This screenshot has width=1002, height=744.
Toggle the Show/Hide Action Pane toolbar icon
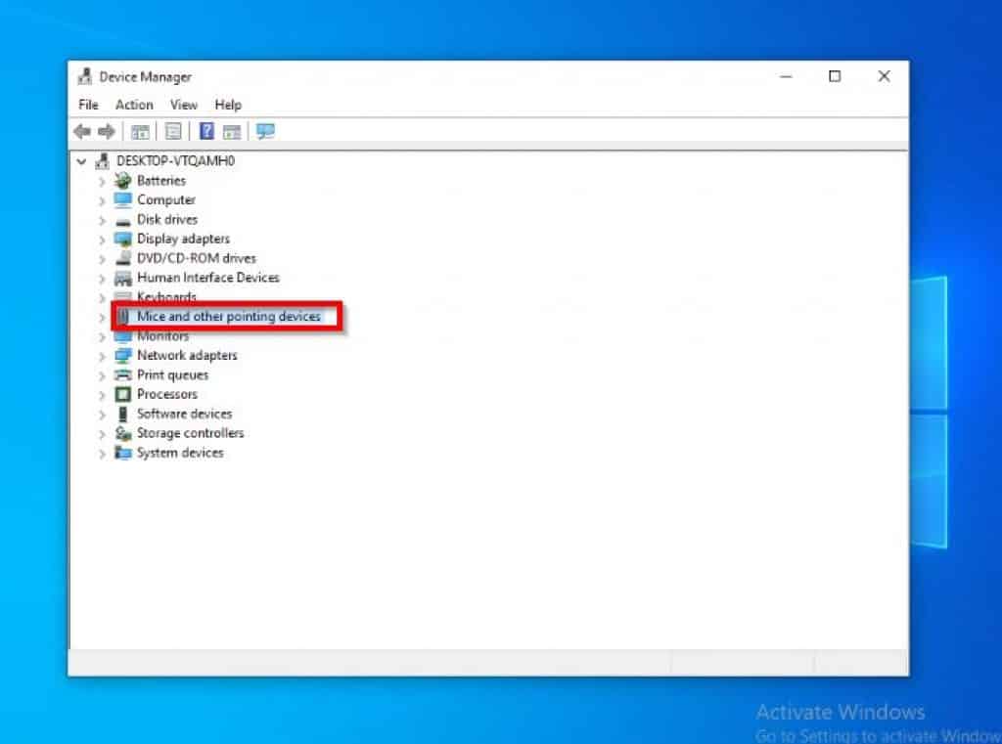(x=232, y=132)
